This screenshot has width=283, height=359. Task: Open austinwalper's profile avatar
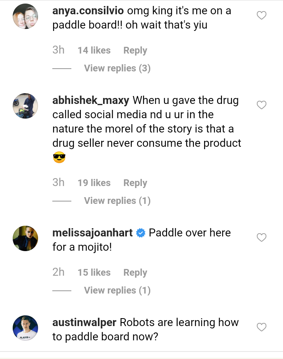pyautogui.click(x=25, y=328)
